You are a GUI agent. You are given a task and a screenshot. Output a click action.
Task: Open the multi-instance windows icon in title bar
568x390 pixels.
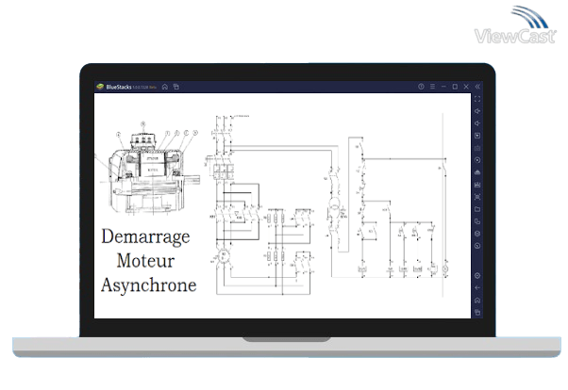click(176, 87)
